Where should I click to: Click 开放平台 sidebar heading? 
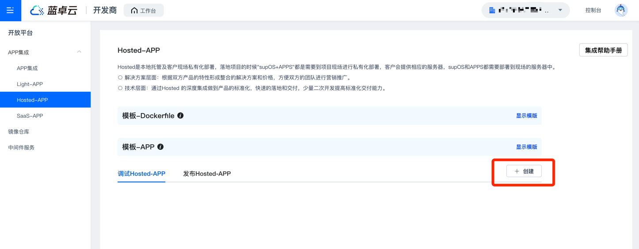(x=20, y=33)
